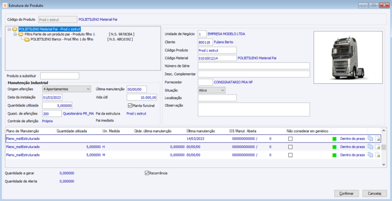Click the 'EMPRESA MODELO LTDA' text
This screenshot has width=392, height=201.
(226, 34)
